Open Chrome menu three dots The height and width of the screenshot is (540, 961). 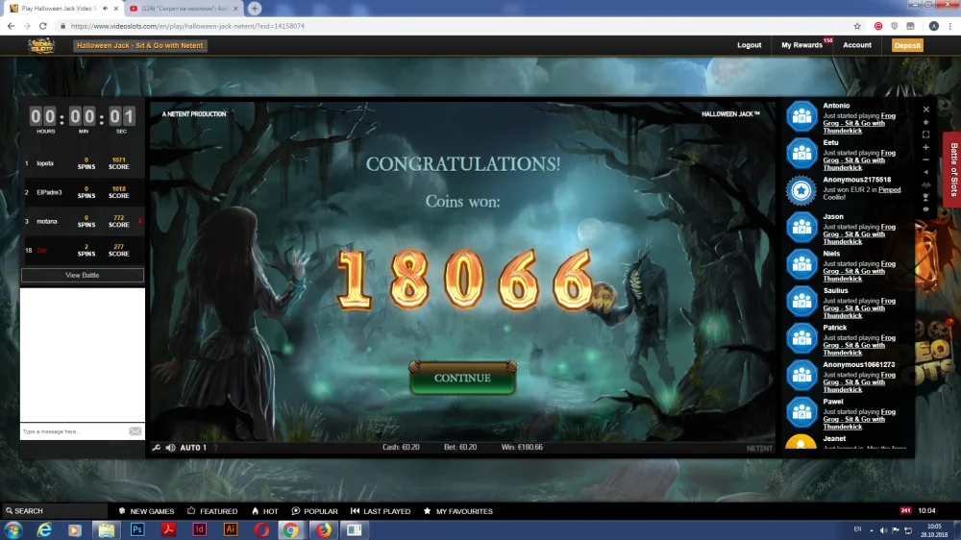[x=950, y=26]
